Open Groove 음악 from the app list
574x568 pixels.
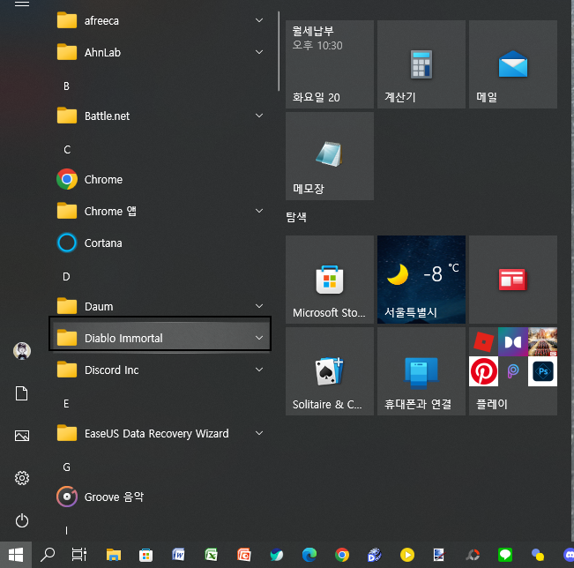coord(114,497)
